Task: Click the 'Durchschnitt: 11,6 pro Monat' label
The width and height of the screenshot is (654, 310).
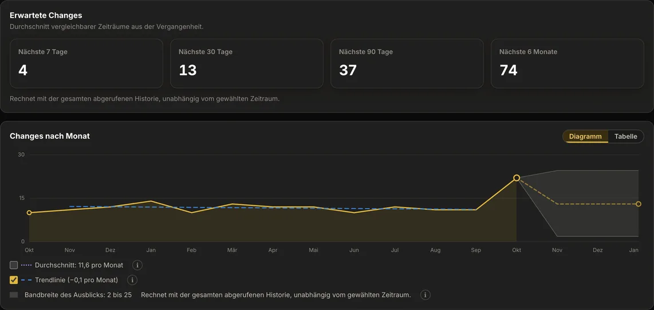Action: pos(79,265)
